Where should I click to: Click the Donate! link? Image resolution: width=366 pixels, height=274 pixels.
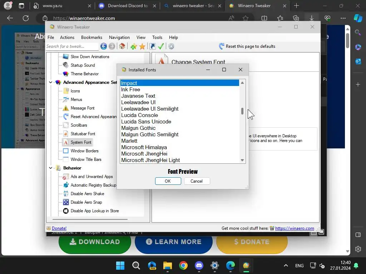[59, 228]
